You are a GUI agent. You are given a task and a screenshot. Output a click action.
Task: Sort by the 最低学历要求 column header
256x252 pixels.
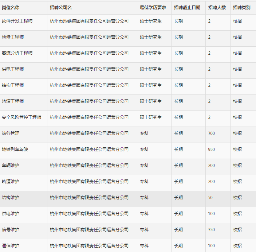coord(153,8)
